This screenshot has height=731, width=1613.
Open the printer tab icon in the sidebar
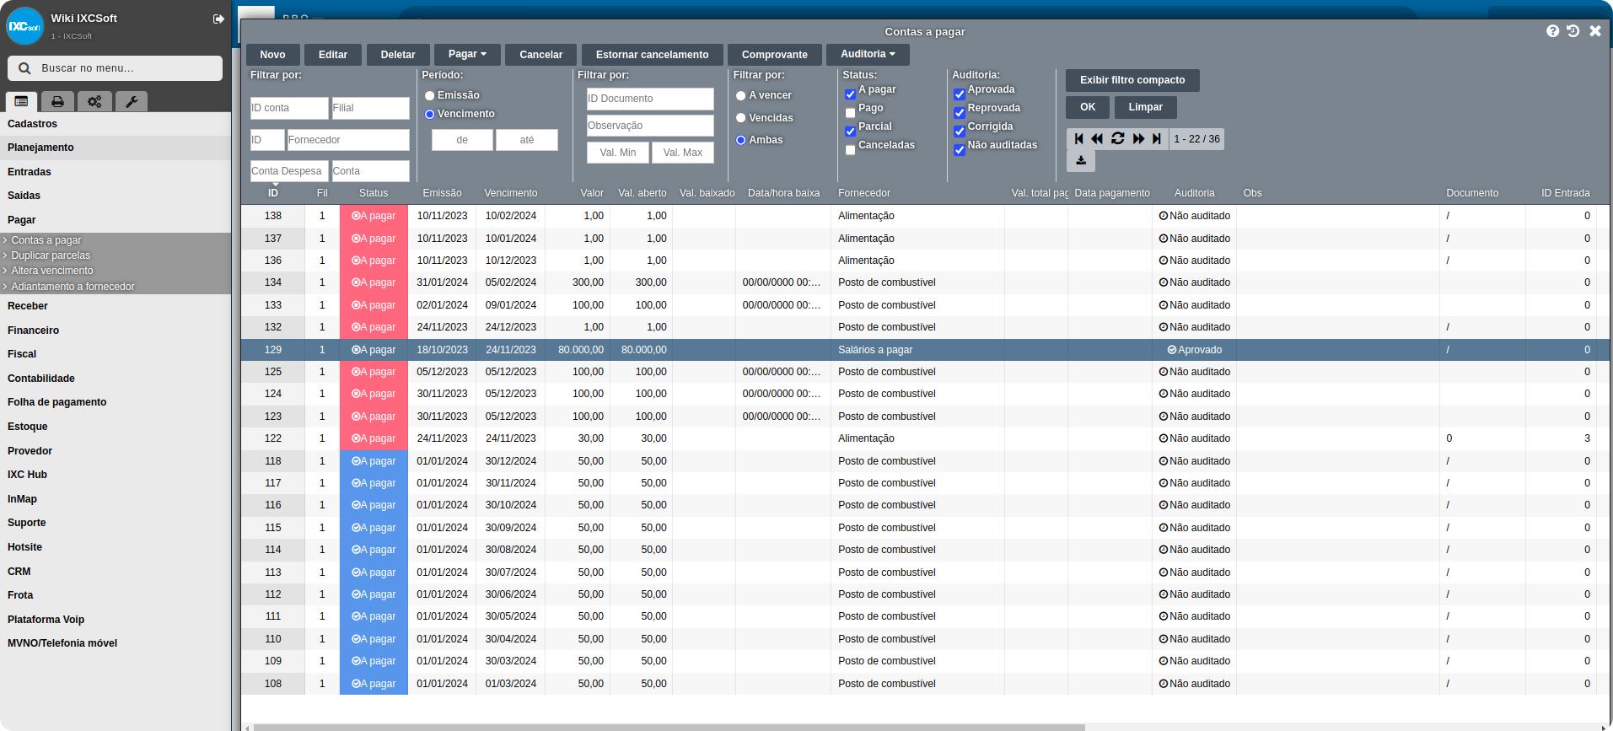(57, 102)
